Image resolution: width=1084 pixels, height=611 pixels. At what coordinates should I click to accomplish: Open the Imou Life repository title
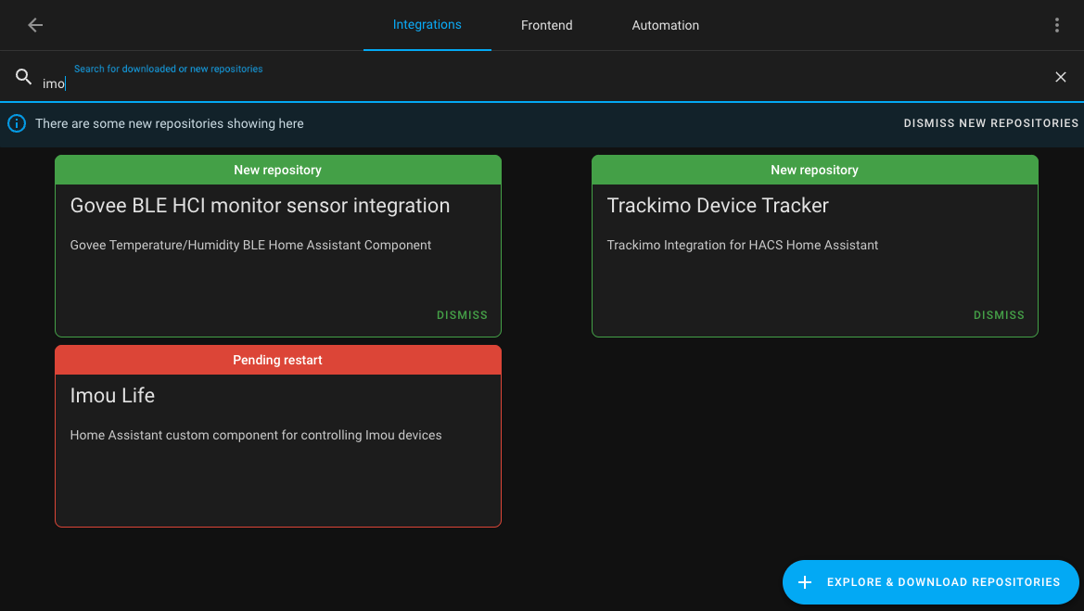[112, 396]
